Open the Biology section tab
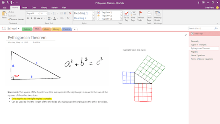 coord(27,29)
